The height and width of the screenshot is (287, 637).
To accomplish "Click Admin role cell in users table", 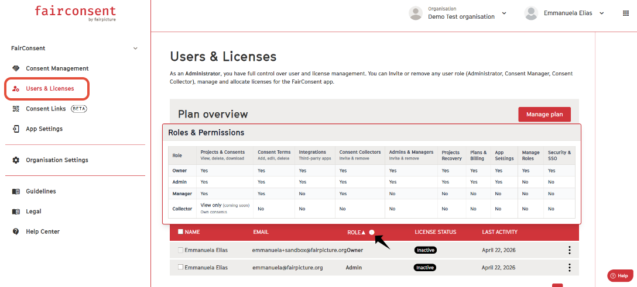I will pyautogui.click(x=354, y=268).
